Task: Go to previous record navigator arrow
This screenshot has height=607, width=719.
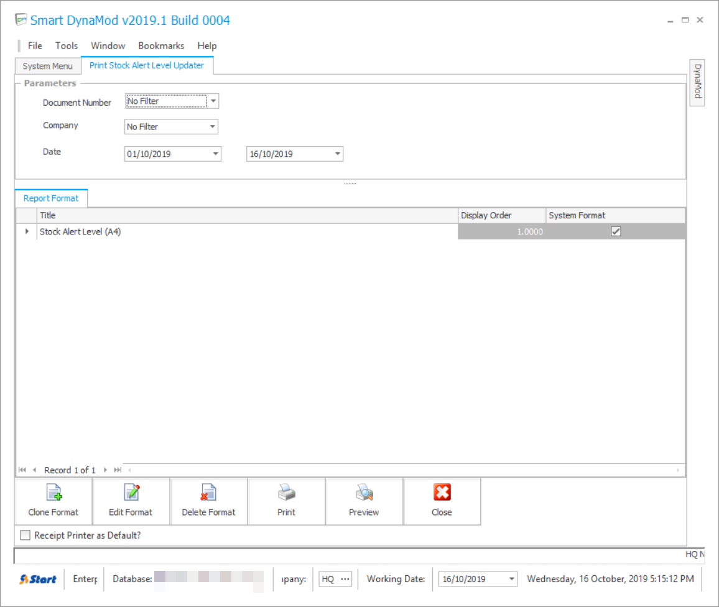Action: [x=34, y=470]
